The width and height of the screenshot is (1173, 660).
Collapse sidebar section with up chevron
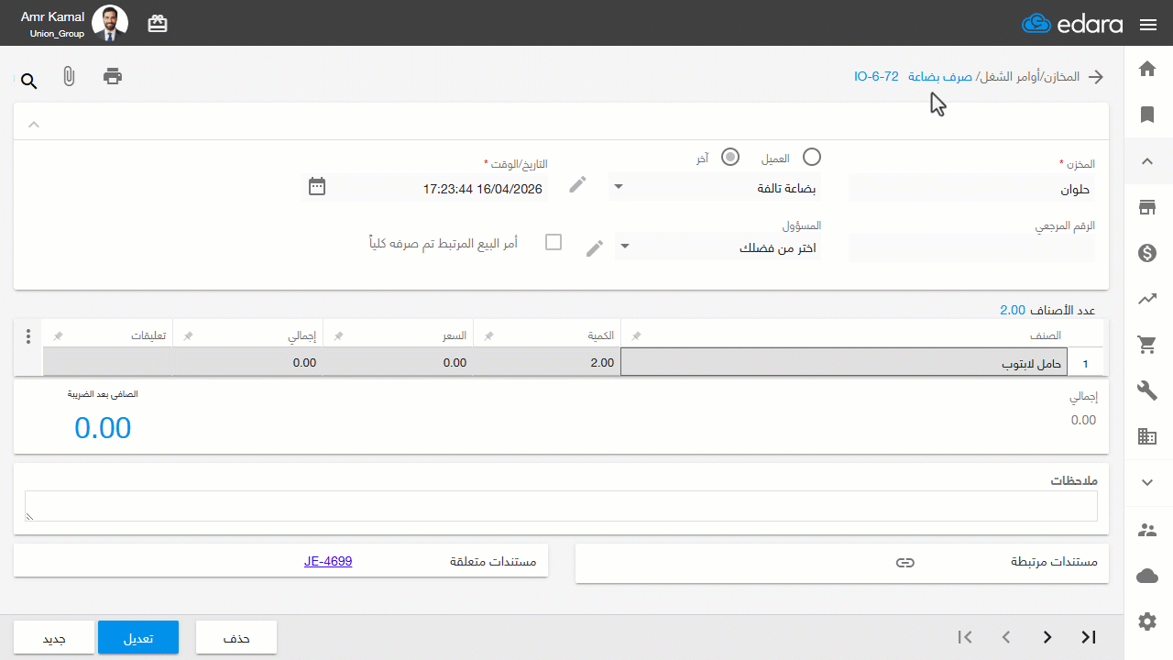coord(1147,161)
